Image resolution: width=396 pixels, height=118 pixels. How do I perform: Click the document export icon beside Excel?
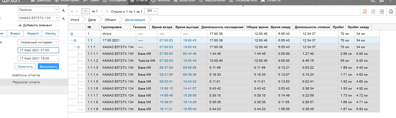(x=382, y=11)
